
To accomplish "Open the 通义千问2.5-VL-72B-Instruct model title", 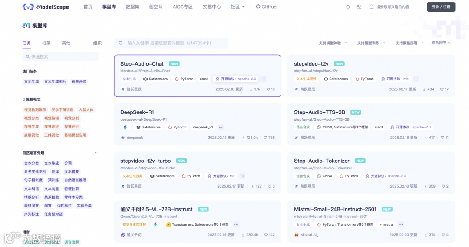I will pyautogui.click(x=156, y=209).
